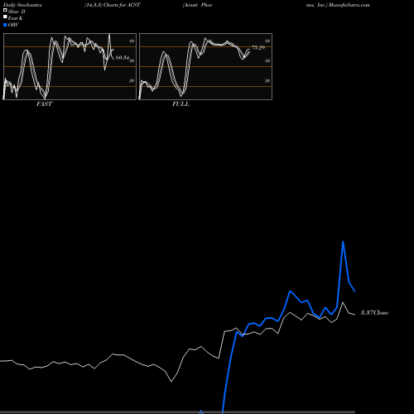Click the 50 axis label in FAST chart
The width and height of the screenshot is (414, 414).
tap(132, 60)
